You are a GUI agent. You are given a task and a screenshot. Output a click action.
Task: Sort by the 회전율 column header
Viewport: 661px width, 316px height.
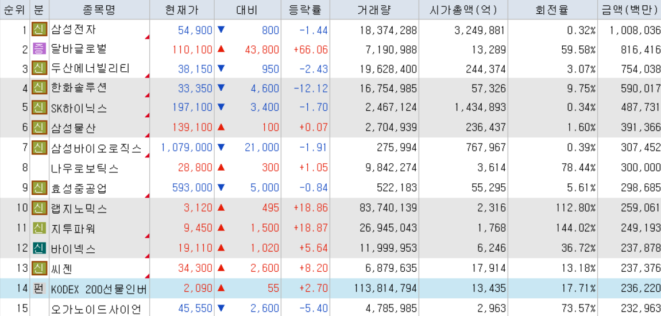[552, 10]
